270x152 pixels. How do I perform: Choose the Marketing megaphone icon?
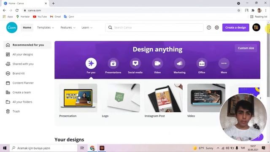click(x=179, y=63)
